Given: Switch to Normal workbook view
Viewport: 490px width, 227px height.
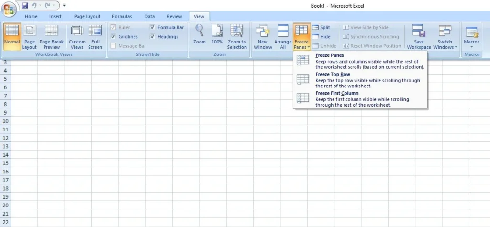Looking at the screenshot, I should 12,37.
